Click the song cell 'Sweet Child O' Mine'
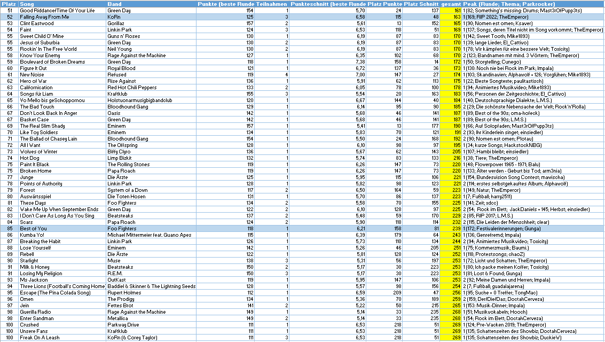The width and height of the screenshot is (605, 342). pos(62,36)
